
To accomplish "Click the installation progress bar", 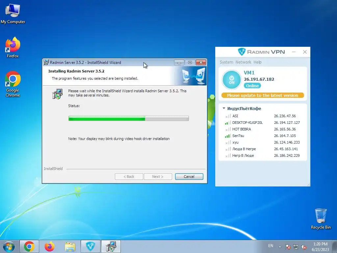I will 129,118.
